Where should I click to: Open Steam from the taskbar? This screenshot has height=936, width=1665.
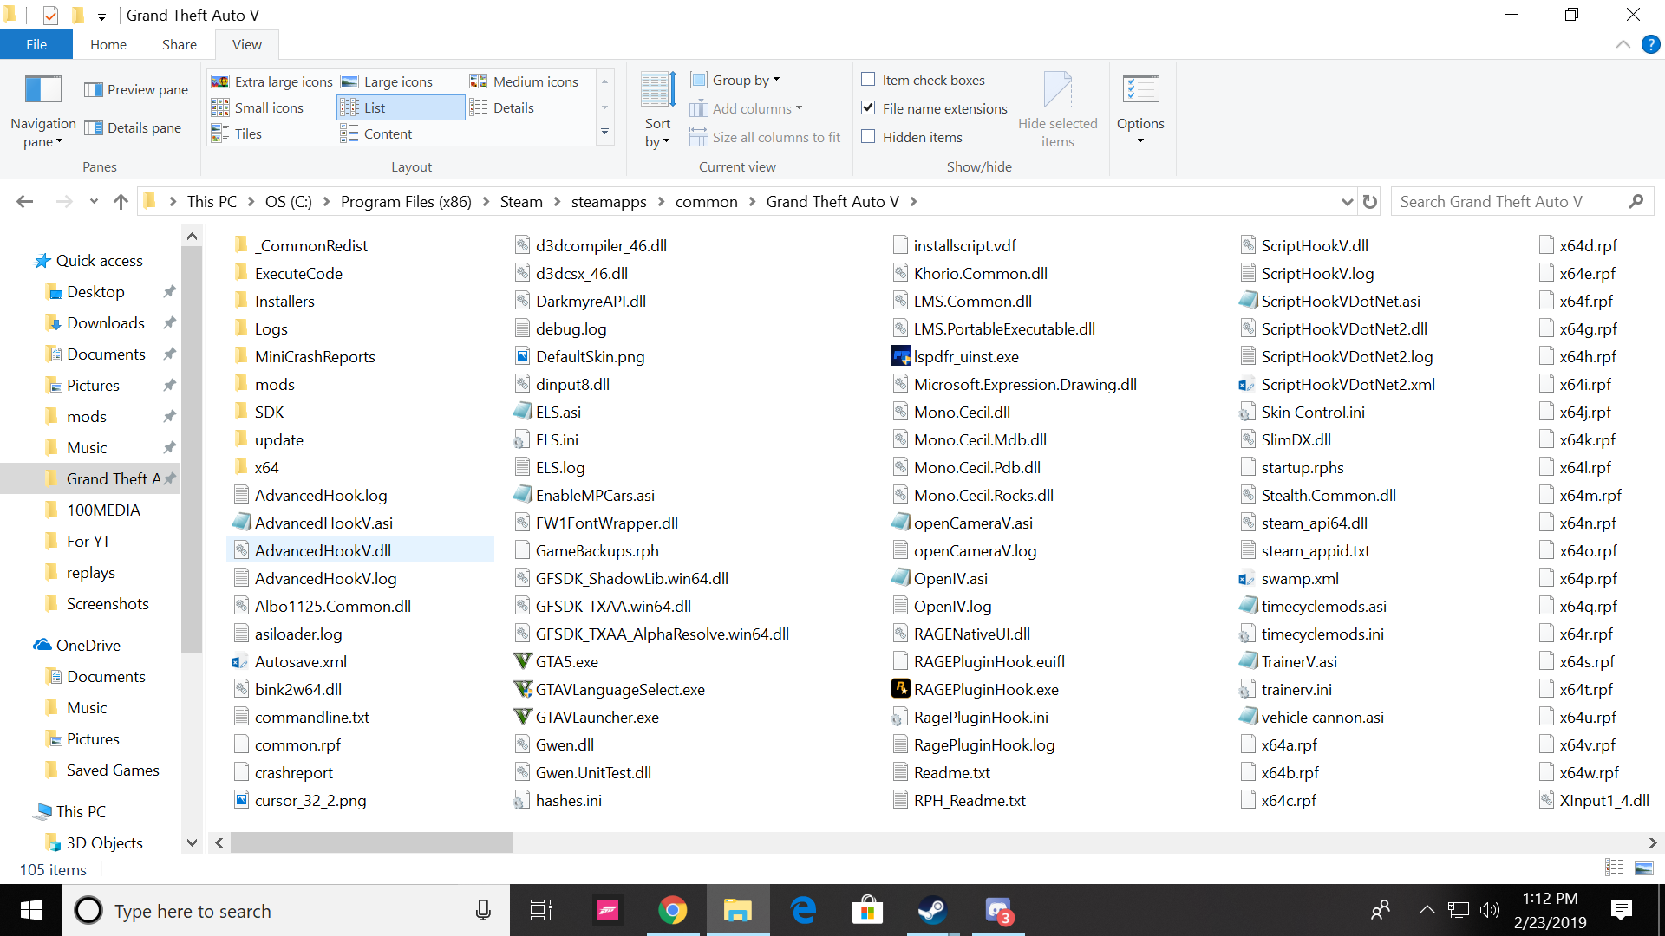pyautogui.click(x=933, y=910)
